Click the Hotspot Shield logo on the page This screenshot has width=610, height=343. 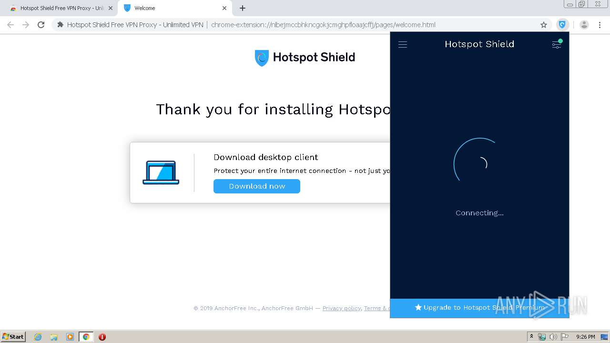pos(305,58)
